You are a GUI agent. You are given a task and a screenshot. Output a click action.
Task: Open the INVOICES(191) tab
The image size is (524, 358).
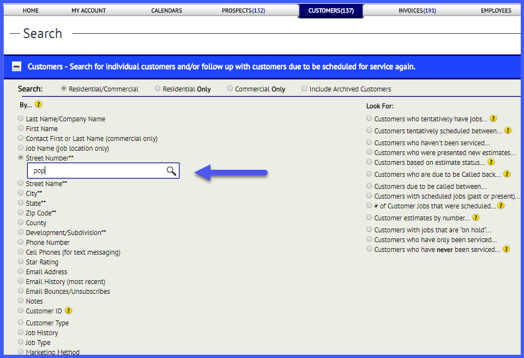pyautogui.click(x=417, y=11)
